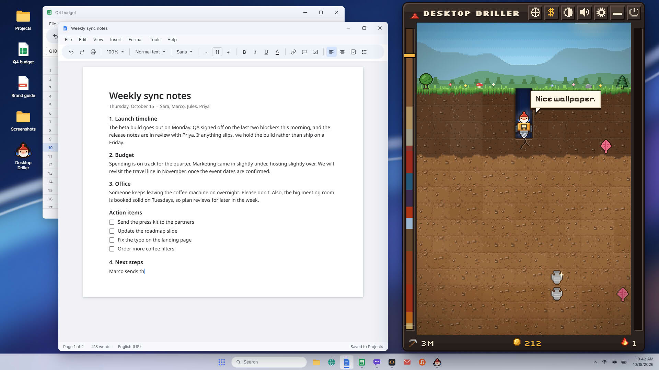This screenshot has height=370, width=659.
Task: Show hidden tray icons via taskbar chevron
Action: 595,362
